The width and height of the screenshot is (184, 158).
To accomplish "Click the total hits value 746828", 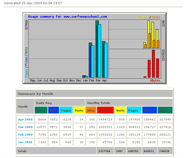I will (x=164, y=151).
